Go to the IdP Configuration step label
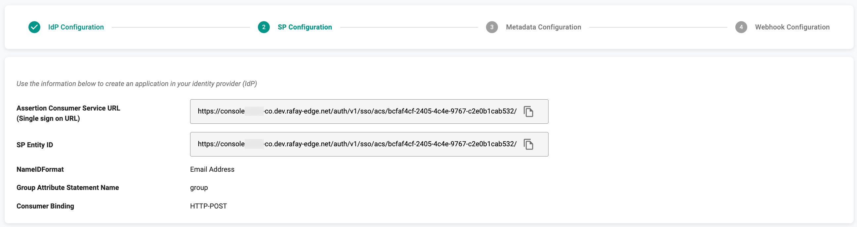Image resolution: width=857 pixels, height=227 pixels. click(x=76, y=27)
